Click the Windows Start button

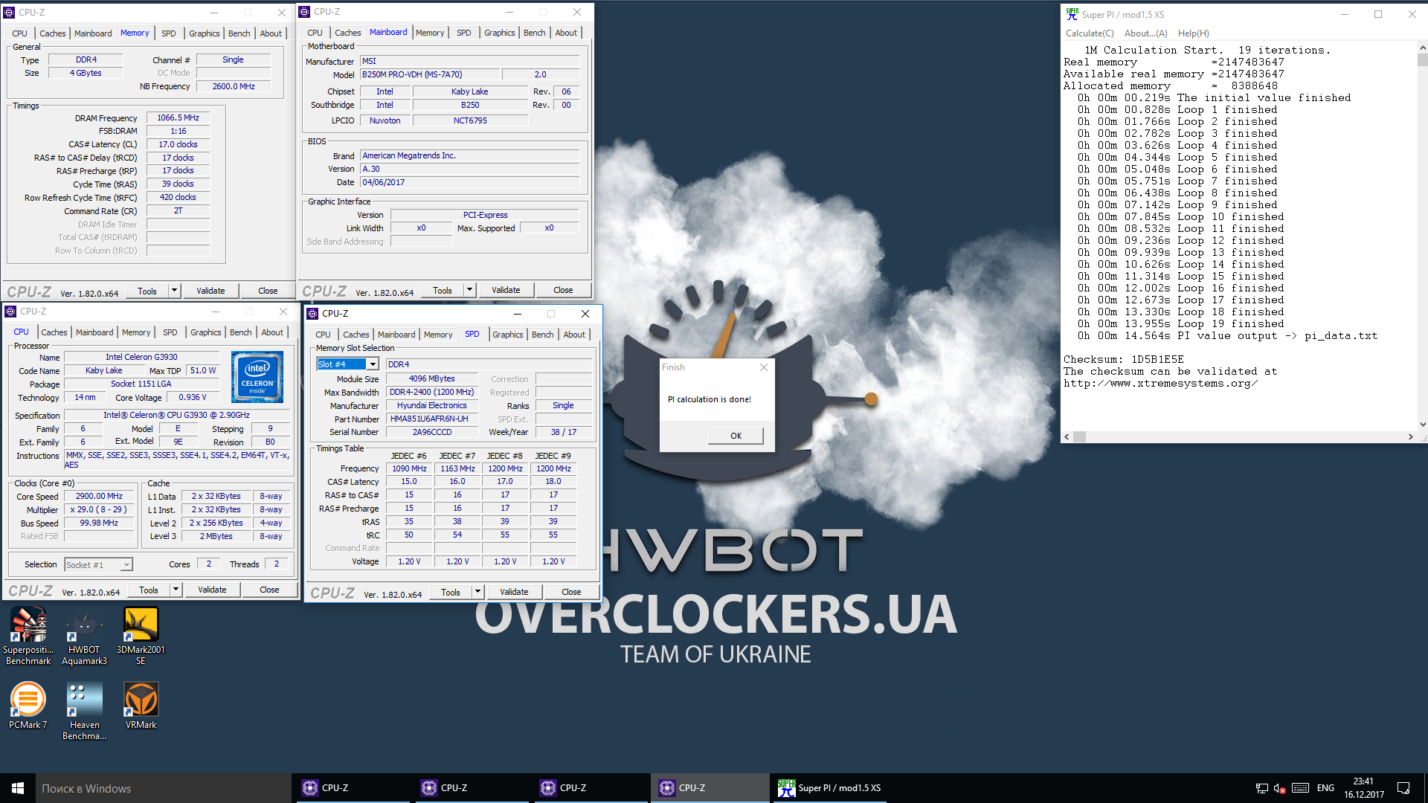(18, 788)
